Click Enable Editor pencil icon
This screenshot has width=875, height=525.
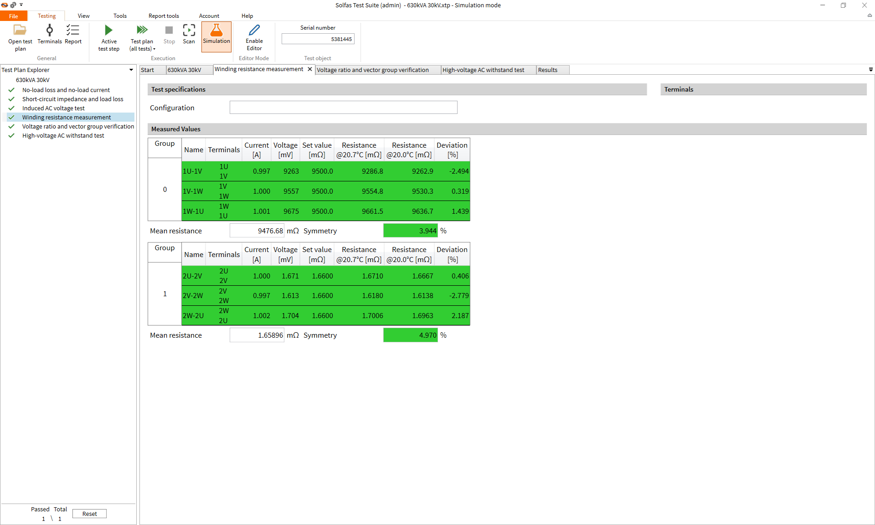point(254,31)
